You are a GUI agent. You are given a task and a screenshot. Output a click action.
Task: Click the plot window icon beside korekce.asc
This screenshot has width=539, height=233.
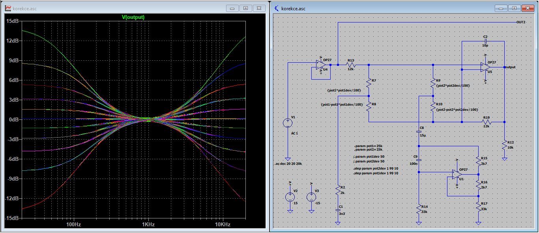pyautogui.click(x=8, y=8)
